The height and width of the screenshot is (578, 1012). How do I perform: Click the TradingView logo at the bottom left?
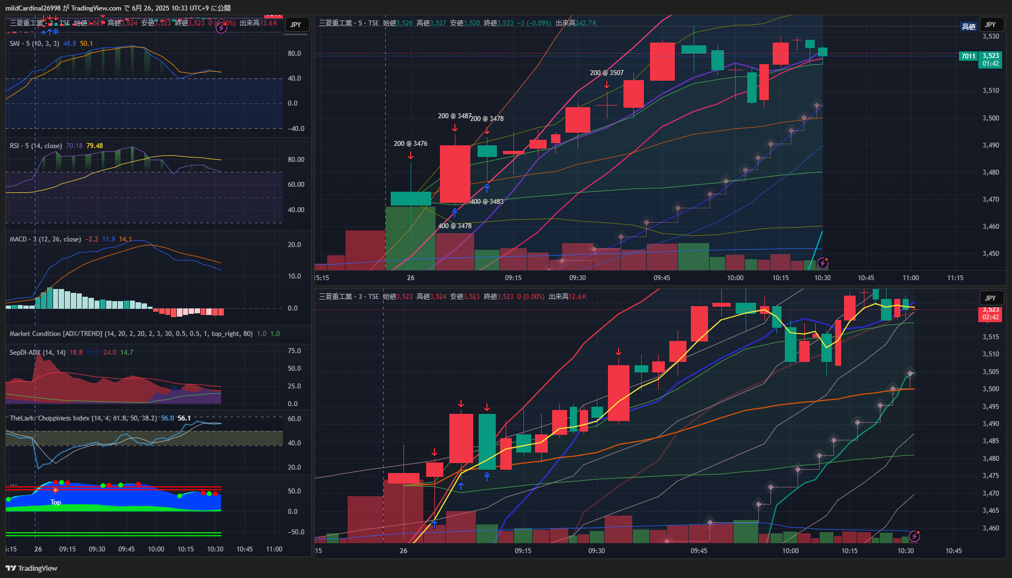[32, 568]
